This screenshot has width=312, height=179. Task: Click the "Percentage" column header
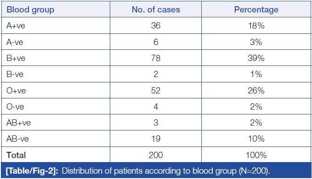point(256,10)
